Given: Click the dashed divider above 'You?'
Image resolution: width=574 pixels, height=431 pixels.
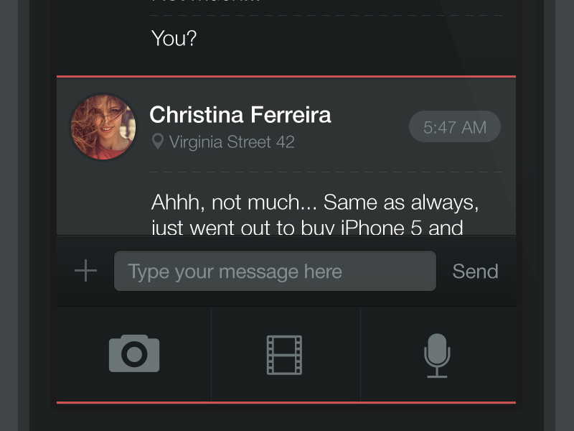Looking at the screenshot, I should click(x=326, y=16).
